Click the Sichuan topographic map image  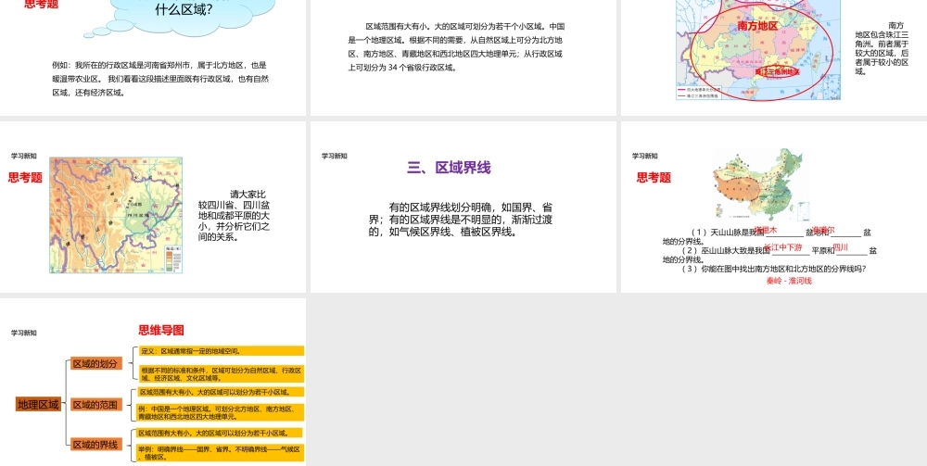116,215
